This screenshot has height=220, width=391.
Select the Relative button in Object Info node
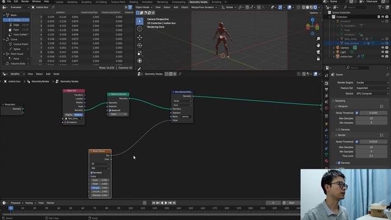point(78,115)
